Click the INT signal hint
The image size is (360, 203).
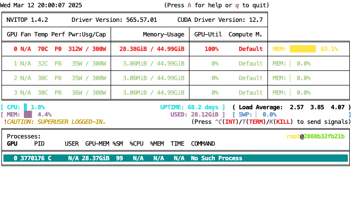(x=230, y=122)
